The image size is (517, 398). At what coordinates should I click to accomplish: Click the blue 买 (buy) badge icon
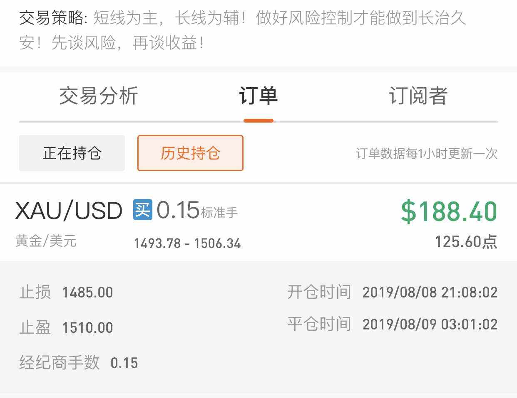pos(142,210)
